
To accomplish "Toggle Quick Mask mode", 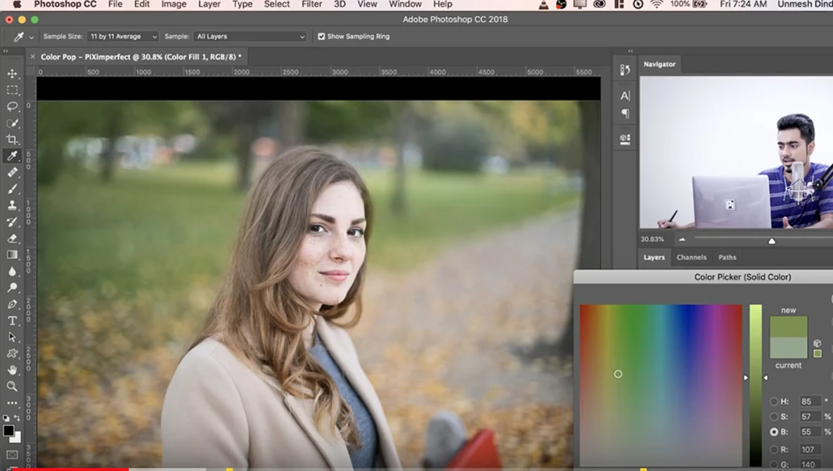I will (12, 455).
